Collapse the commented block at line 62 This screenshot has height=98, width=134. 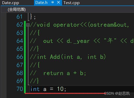click(x=28, y=25)
